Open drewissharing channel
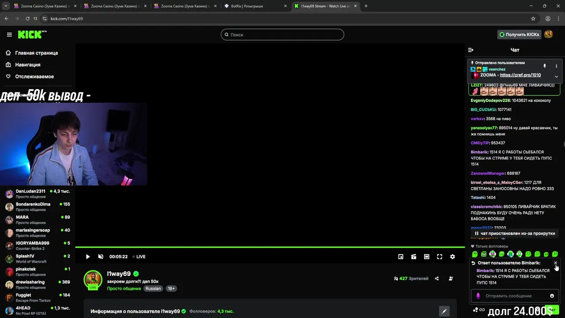The image size is (565, 318). point(38,284)
